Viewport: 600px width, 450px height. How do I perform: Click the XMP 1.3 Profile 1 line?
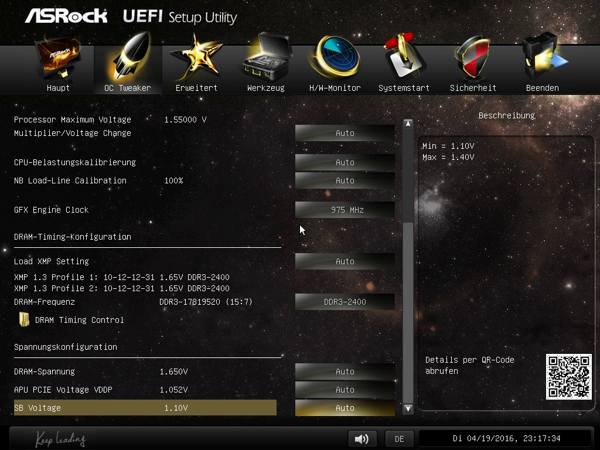122,277
